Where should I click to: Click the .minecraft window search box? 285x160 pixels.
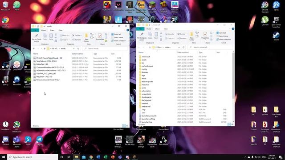tap(210, 47)
